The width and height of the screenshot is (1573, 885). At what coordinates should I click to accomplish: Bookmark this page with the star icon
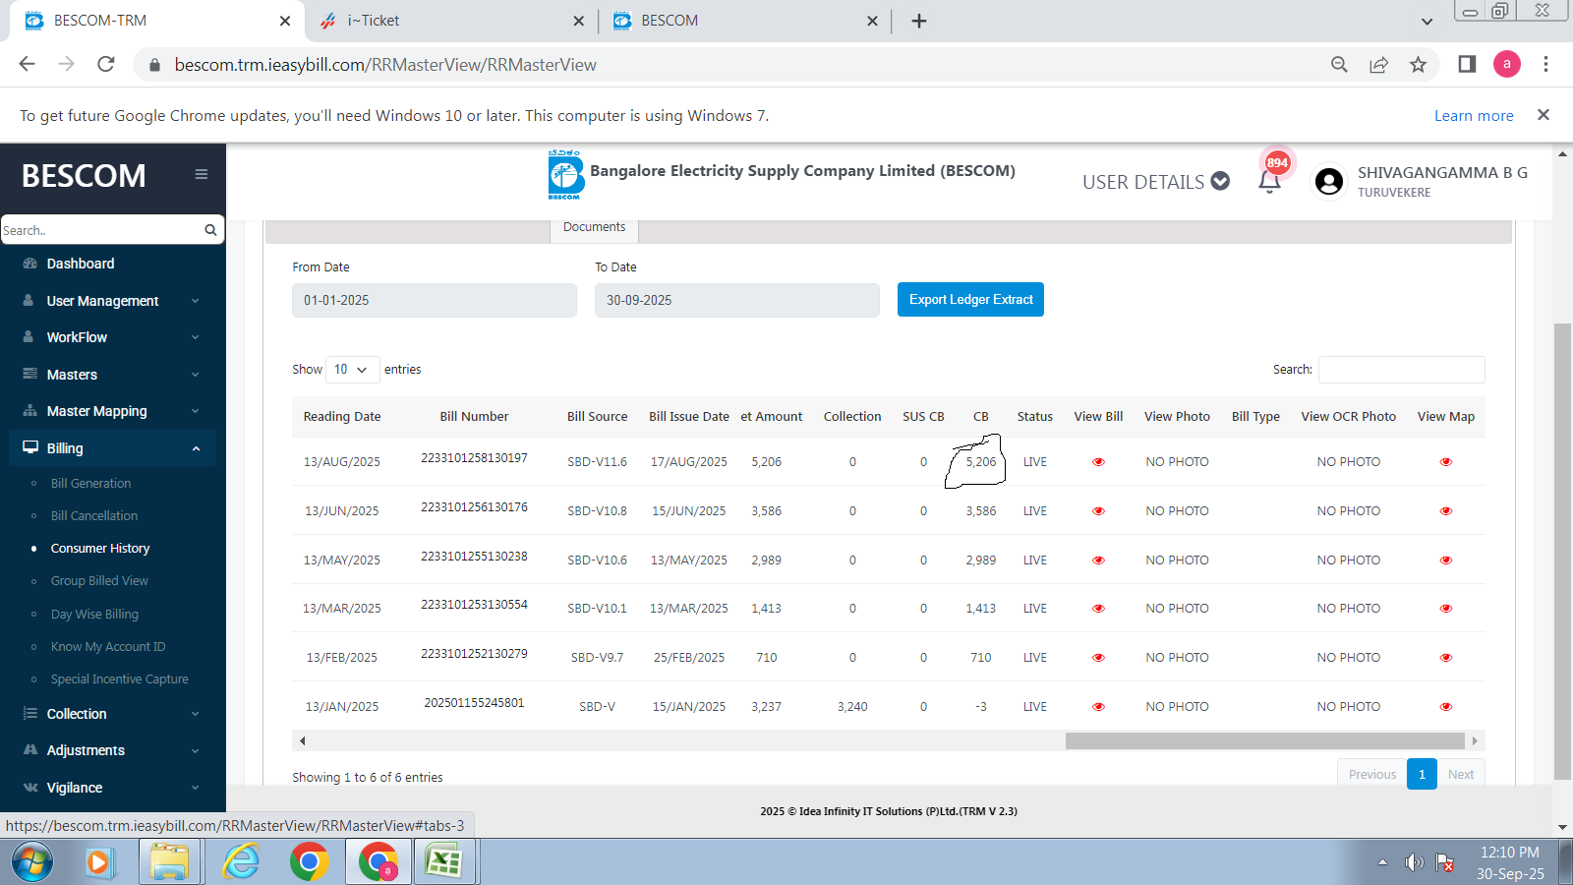click(1418, 65)
